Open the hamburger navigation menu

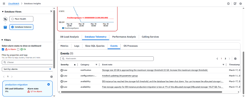click(x=4, y=3)
